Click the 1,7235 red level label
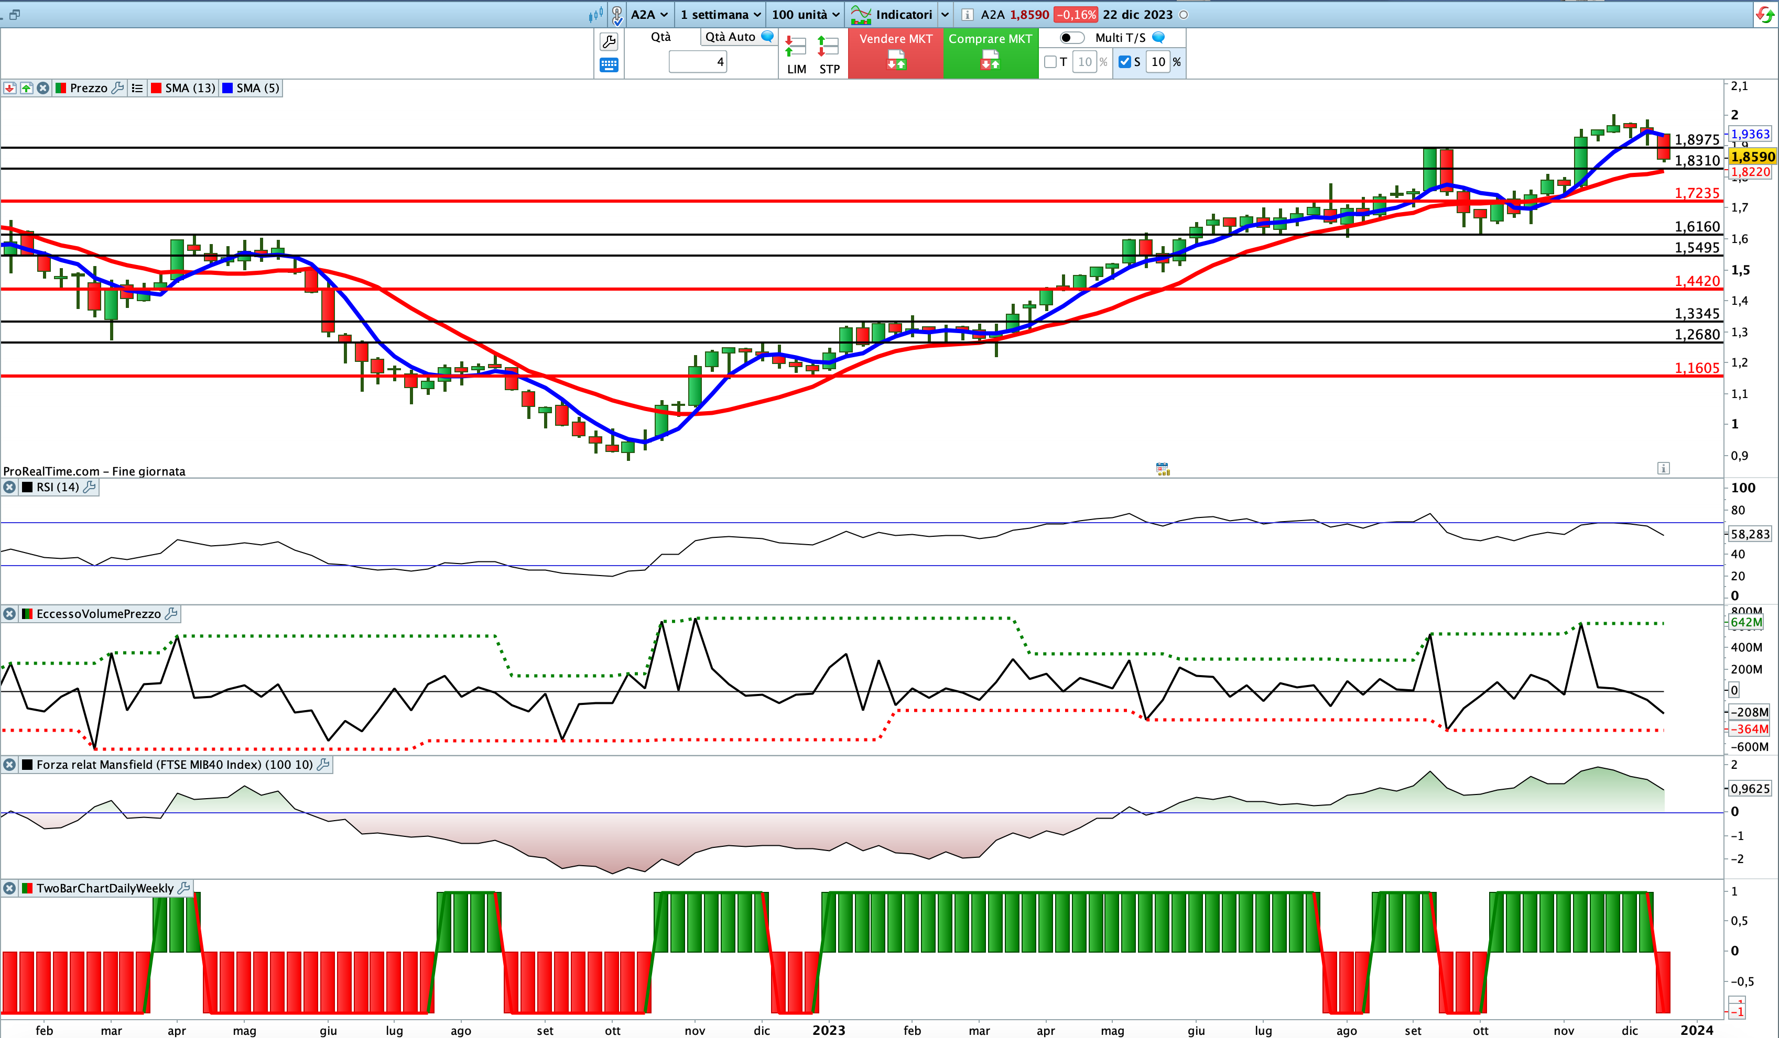 coord(1697,193)
